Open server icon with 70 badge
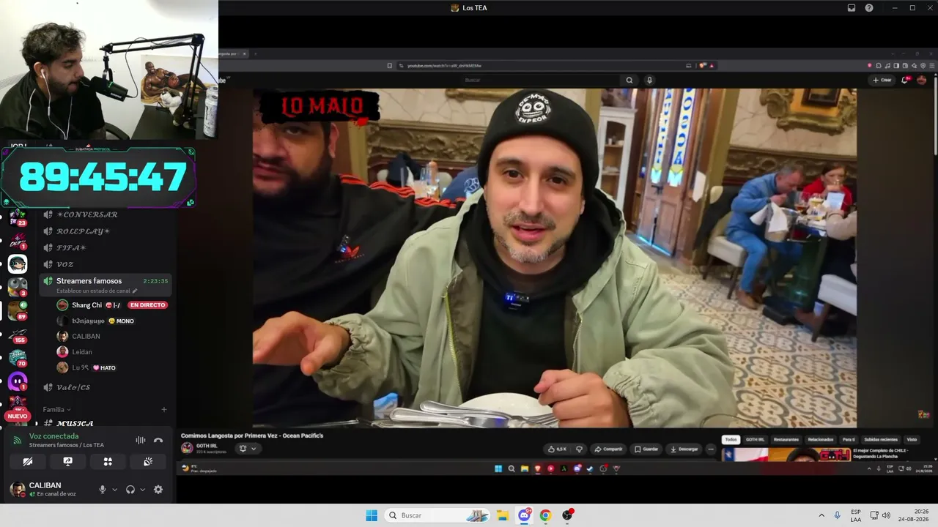 [18, 358]
